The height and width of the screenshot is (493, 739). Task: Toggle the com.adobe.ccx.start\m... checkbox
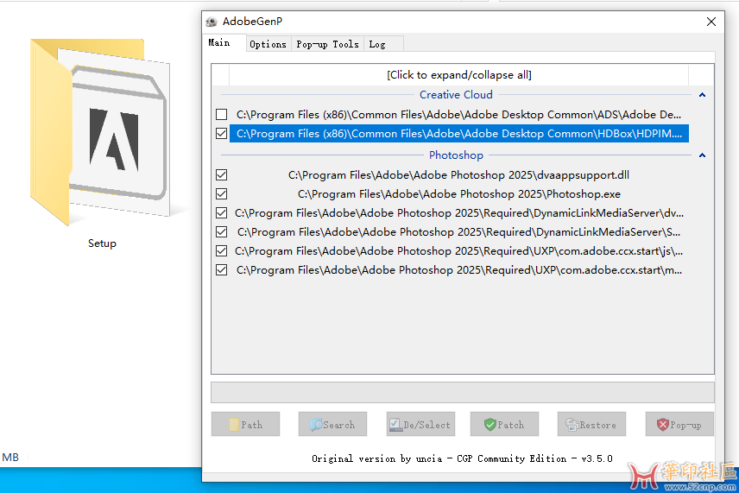222,270
